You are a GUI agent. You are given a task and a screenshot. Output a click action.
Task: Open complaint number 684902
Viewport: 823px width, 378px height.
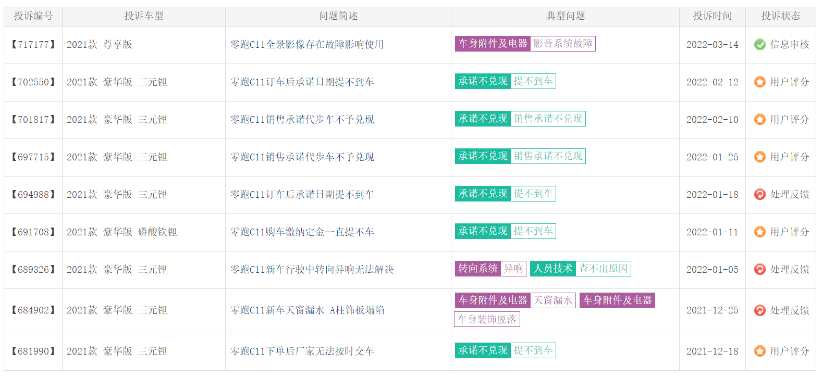33,310
